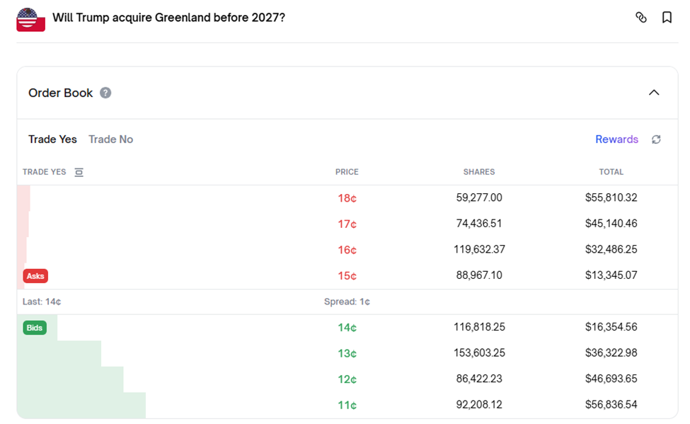
Task: Open the Rewards link
Action: (616, 139)
